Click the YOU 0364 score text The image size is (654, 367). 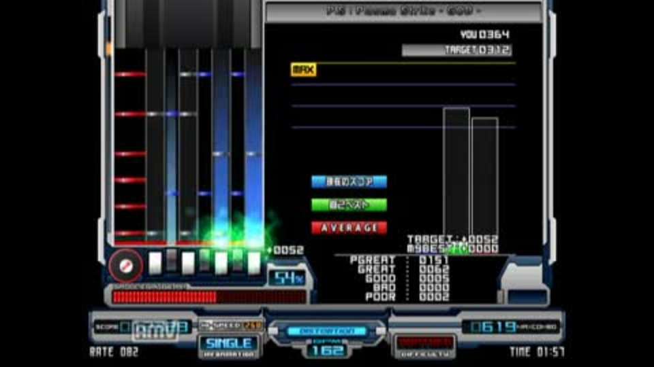pos(484,35)
